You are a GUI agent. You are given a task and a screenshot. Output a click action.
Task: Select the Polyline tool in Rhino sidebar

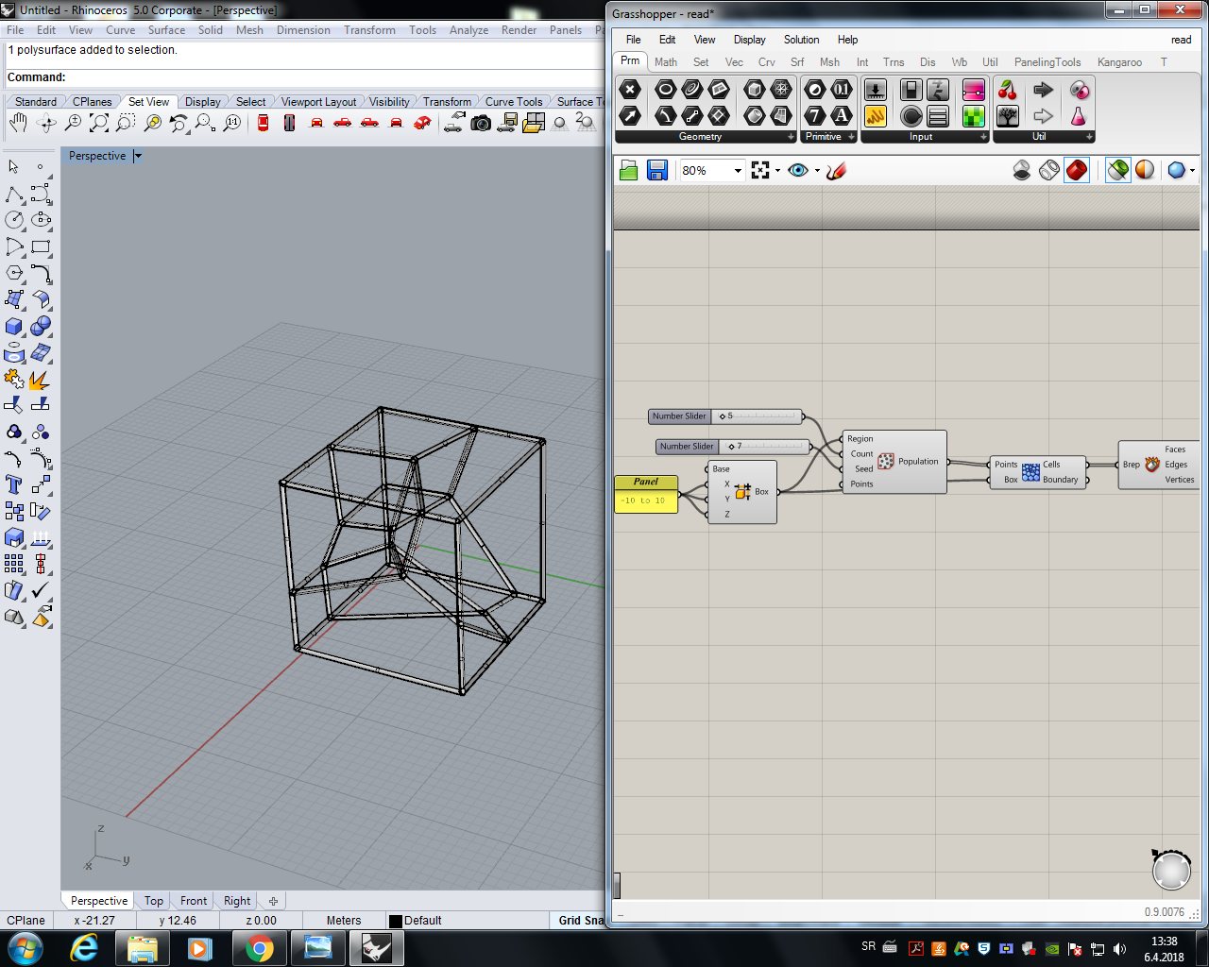coord(14,194)
